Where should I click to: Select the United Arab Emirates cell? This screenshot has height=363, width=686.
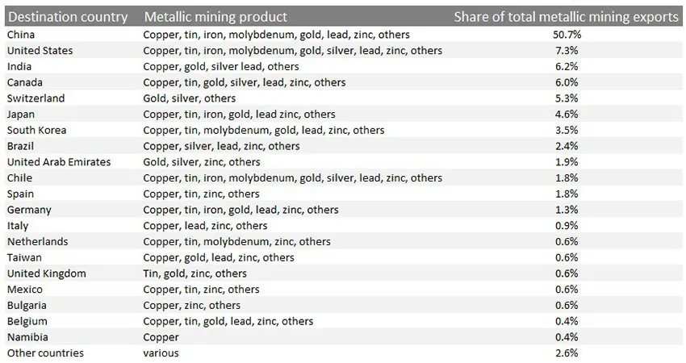[x=59, y=162]
